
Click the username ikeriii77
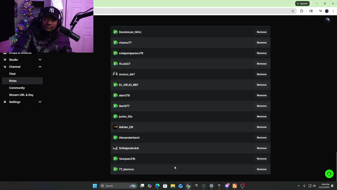124,106
